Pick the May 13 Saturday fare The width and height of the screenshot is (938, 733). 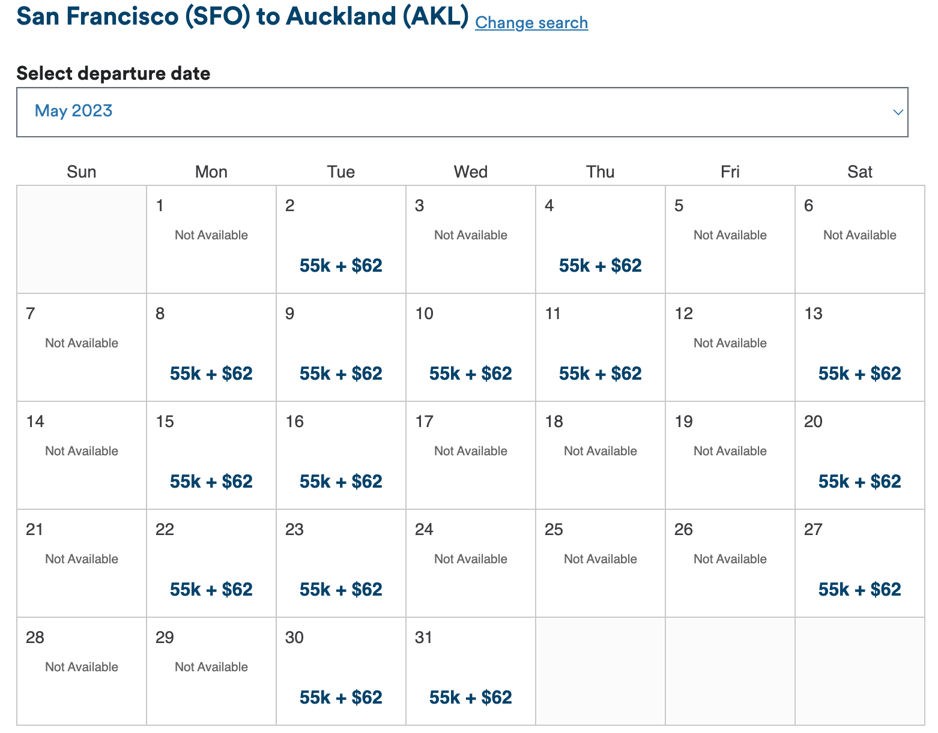(859, 373)
